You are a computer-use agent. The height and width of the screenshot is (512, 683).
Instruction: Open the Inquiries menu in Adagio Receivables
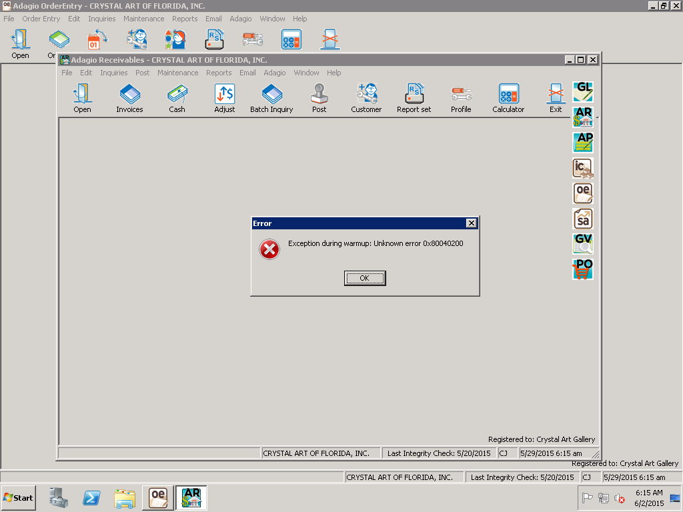113,73
